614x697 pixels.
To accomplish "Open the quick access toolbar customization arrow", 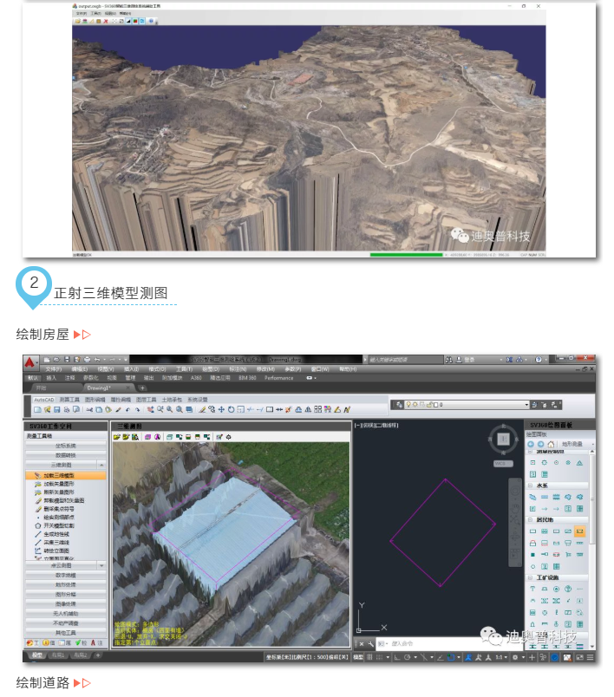I will pos(126,360).
